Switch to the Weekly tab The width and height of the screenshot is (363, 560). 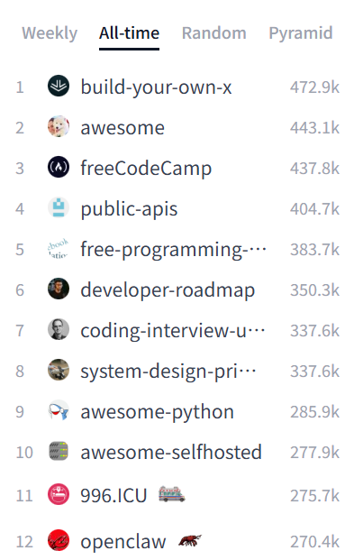click(50, 33)
